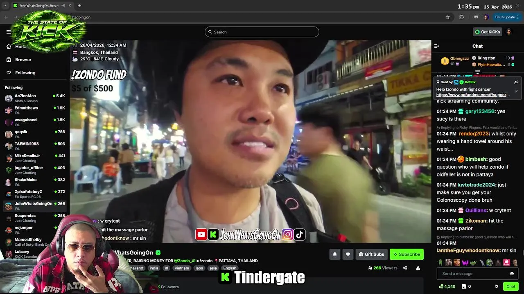
Task: Click the irl tag
Action: [166, 268]
